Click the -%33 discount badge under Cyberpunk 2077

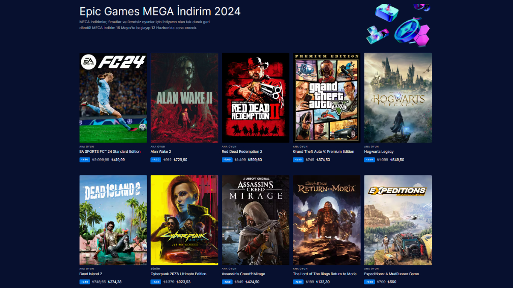pos(156,282)
